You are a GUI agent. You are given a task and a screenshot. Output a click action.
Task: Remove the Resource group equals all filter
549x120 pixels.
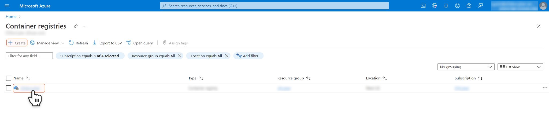(x=180, y=56)
